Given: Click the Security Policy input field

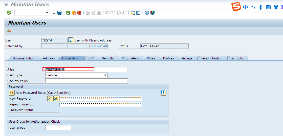Looking at the screenshot, I should click(86, 81).
